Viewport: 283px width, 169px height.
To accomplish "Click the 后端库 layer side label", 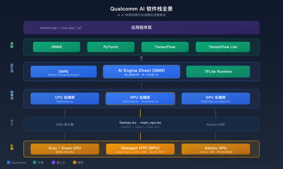I will pyautogui.click(x=12, y=95).
